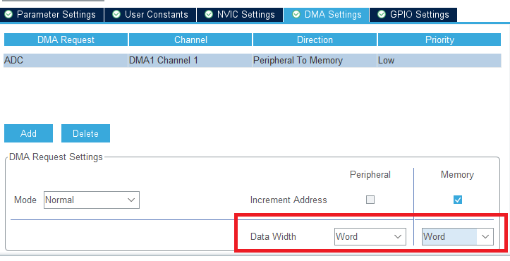Enable Peripheral increment address checkbox
The image size is (510, 261).
pos(370,200)
